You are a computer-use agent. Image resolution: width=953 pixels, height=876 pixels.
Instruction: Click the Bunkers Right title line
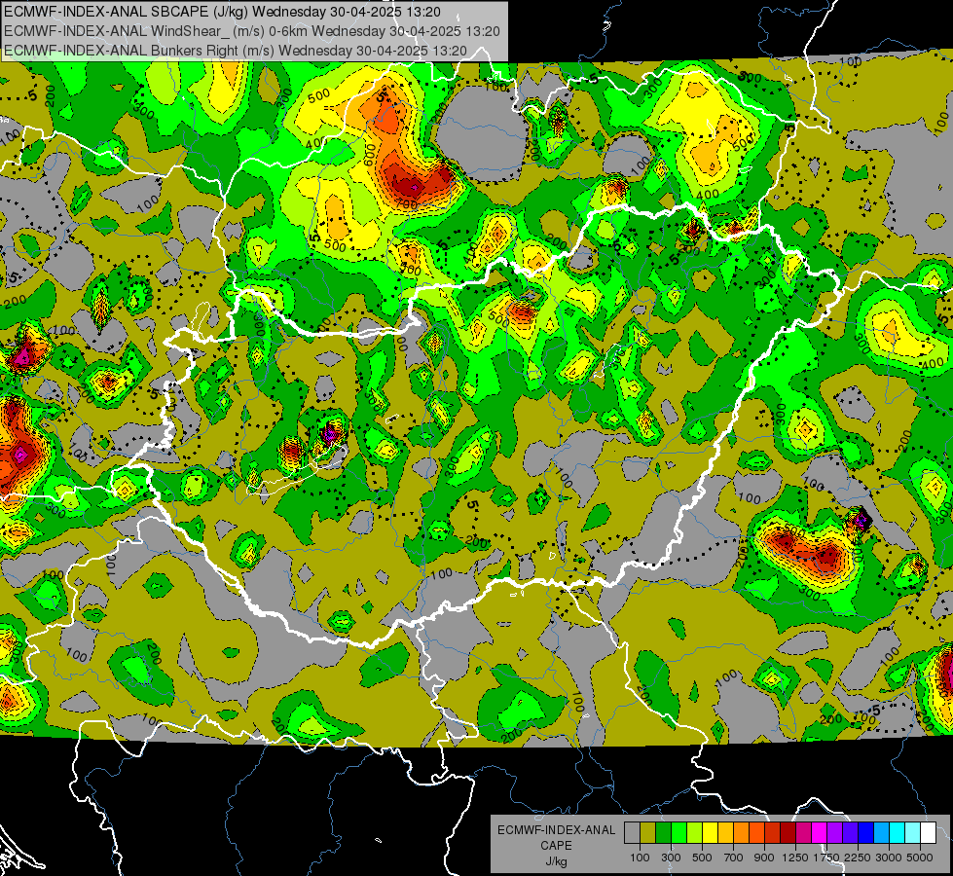click(x=236, y=51)
